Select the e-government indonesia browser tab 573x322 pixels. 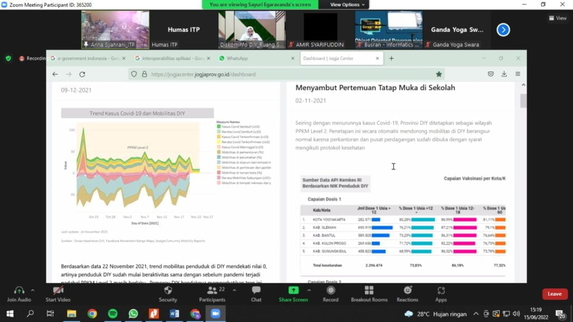coord(84,58)
